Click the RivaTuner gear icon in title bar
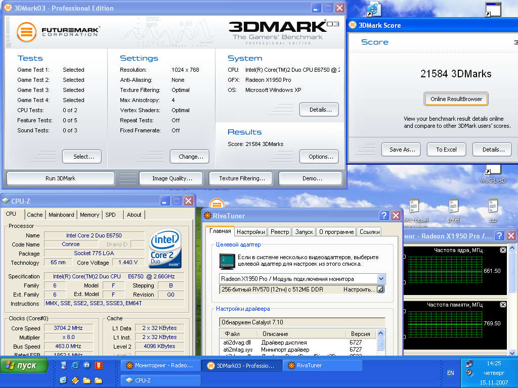The height and width of the screenshot is (388, 518). point(207,216)
